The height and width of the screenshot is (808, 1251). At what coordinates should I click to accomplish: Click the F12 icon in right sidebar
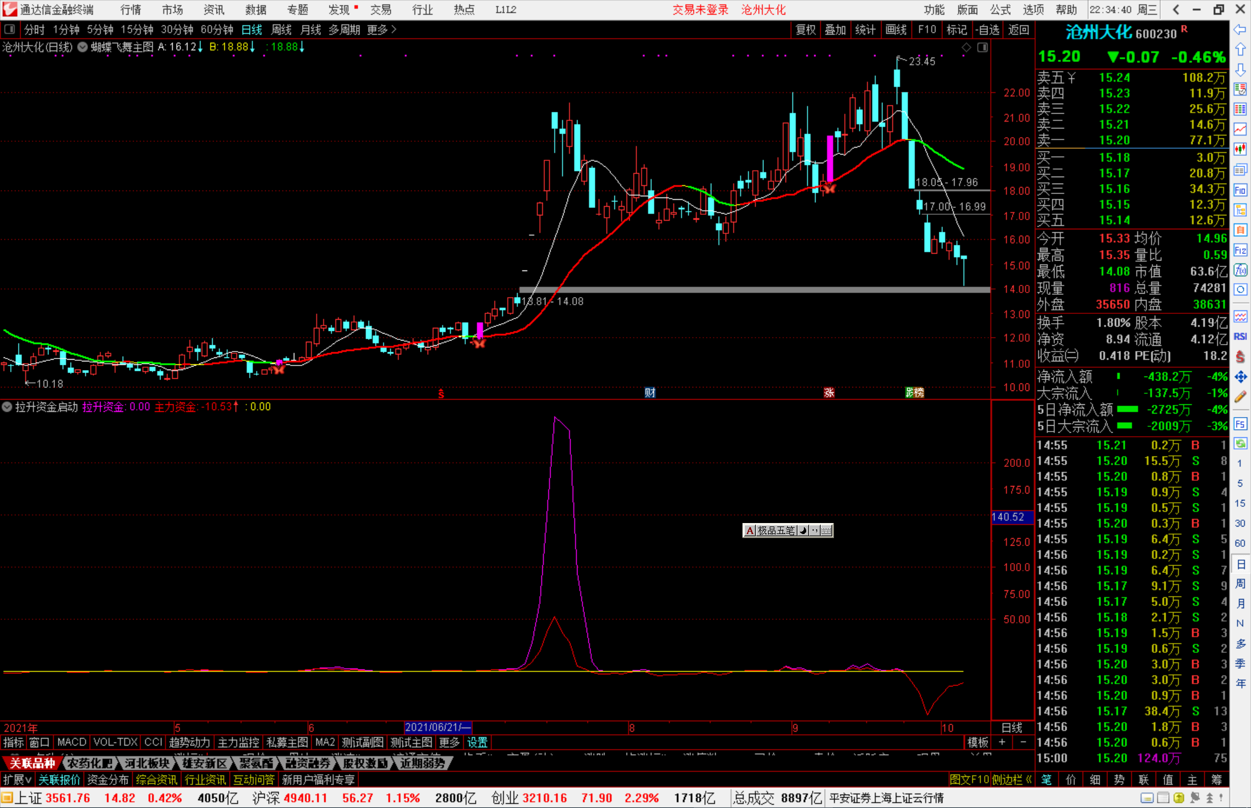(1240, 250)
